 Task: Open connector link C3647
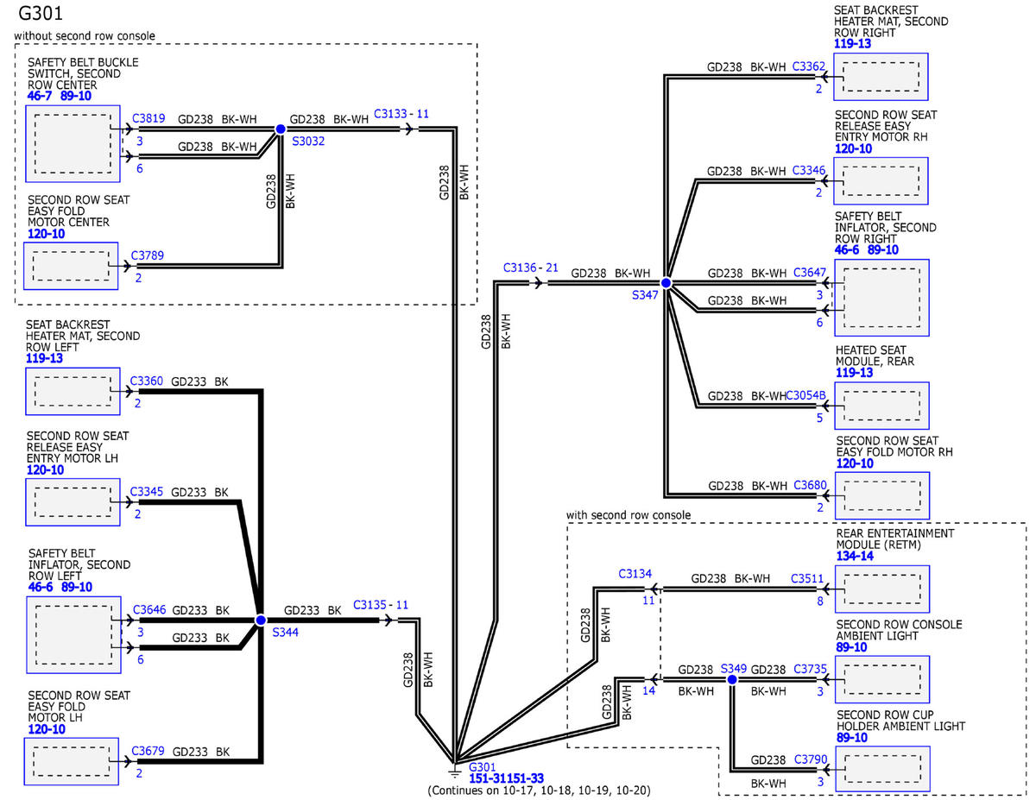coord(809,273)
